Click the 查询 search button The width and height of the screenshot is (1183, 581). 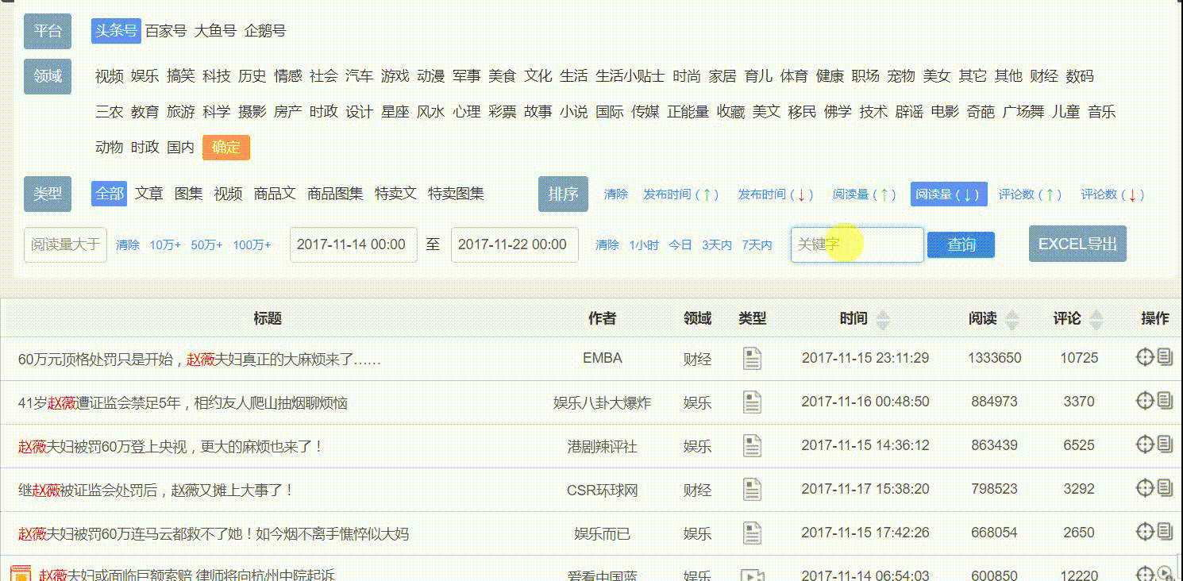click(961, 244)
